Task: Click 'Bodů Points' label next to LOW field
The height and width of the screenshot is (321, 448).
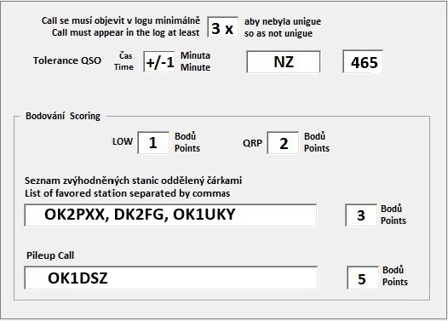Action: tap(187, 142)
